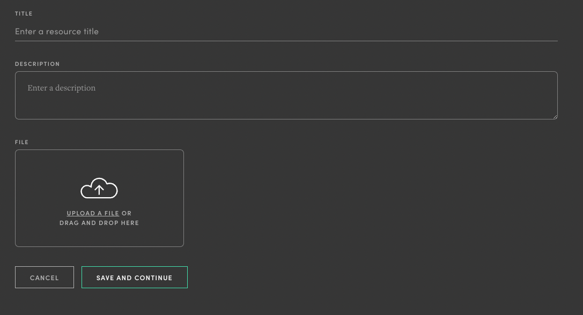This screenshot has height=315, width=583.
Task: Click empty area inside the description box
Action: pos(322,104)
